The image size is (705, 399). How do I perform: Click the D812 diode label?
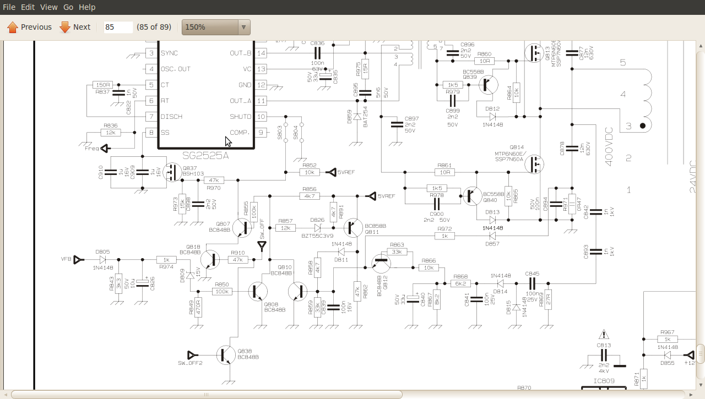click(492, 109)
